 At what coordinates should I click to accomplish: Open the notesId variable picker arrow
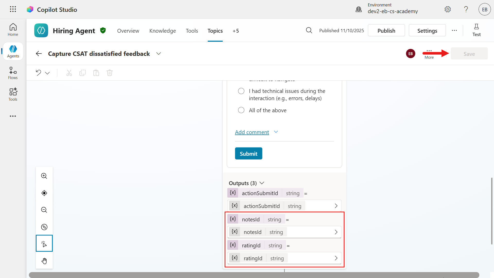pyautogui.click(x=336, y=232)
